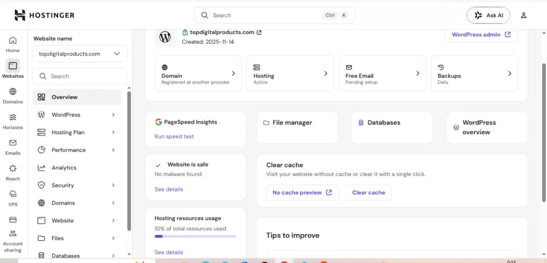Open the Websites icon in the left rail
Screen dimensions: 547x263
coord(13,66)
